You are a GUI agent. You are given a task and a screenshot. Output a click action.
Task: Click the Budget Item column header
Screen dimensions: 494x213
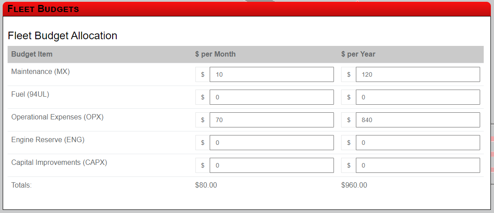[x=32, y=54]
